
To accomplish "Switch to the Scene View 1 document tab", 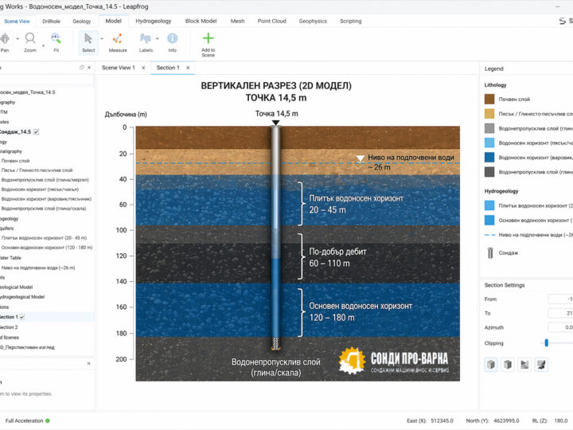I will (x=119, y=68).
